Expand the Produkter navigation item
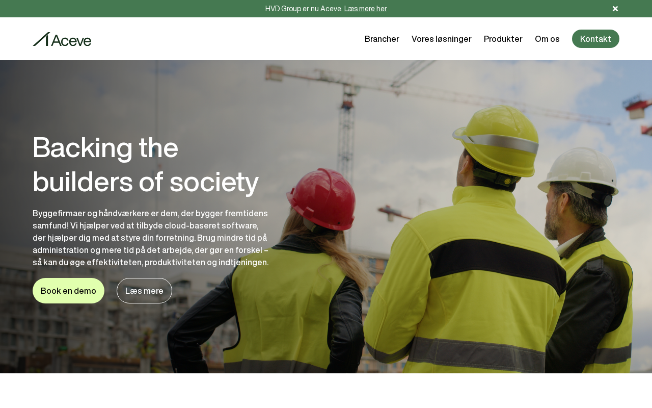Viewport: 652px width, 408px height. pyautogui.click(x=503, y=39)
